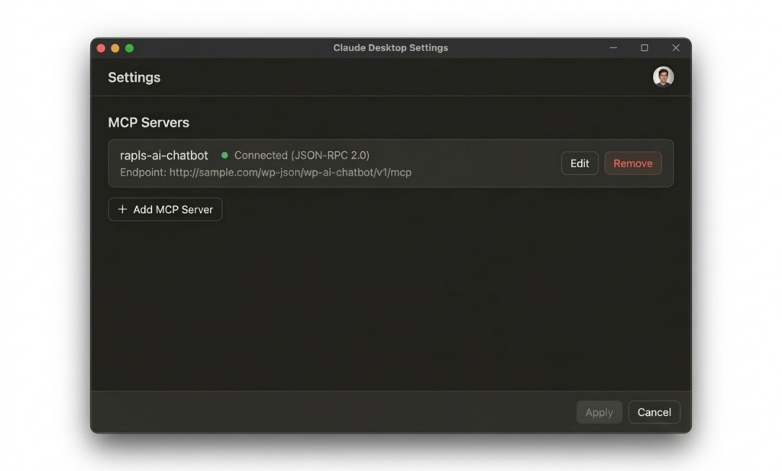This screenshot has height=471, width=782.
Task: Select the rapls-ai-chatbot server name
Action: [x=164, y=155]
